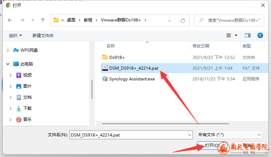Screen dimensions: 271x157
Task: Click the Forward navigation arrow
Action: pos(22,20)
